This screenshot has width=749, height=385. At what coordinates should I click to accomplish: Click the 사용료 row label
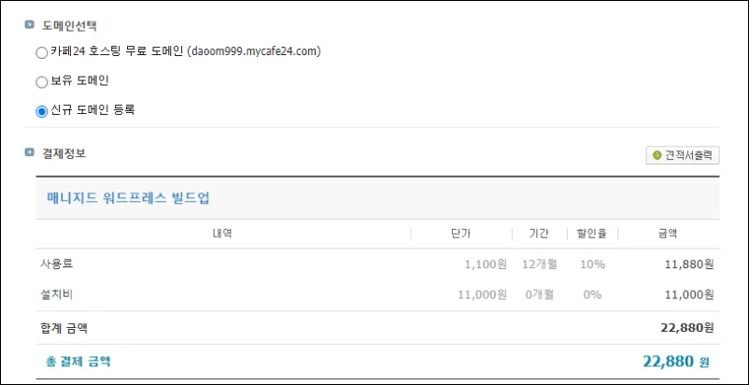(x=57, y=264)
